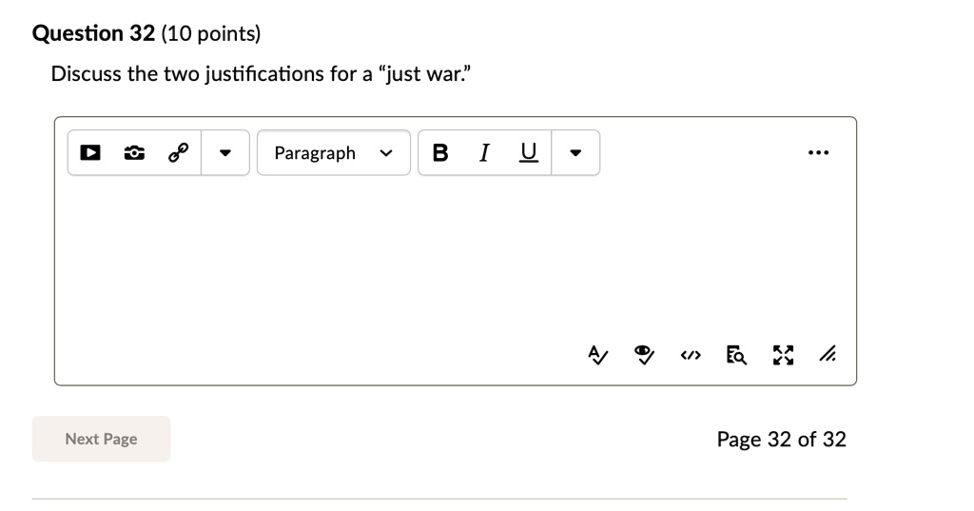Open the Paragraph format dropdown
974x511 pixels.
pyautogui.click(x=334, y=152)
